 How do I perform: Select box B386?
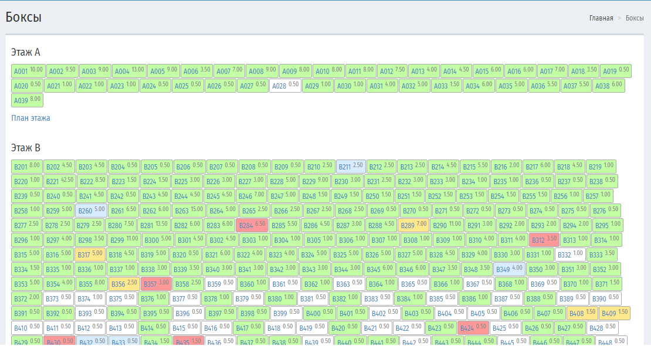[474, 298]
